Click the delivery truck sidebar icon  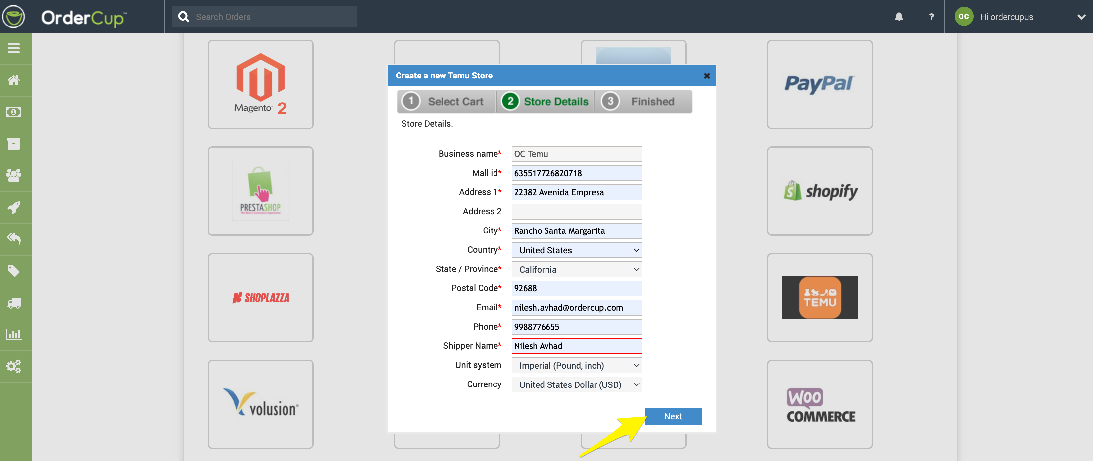pyautogui.click(x=14, y=303)
